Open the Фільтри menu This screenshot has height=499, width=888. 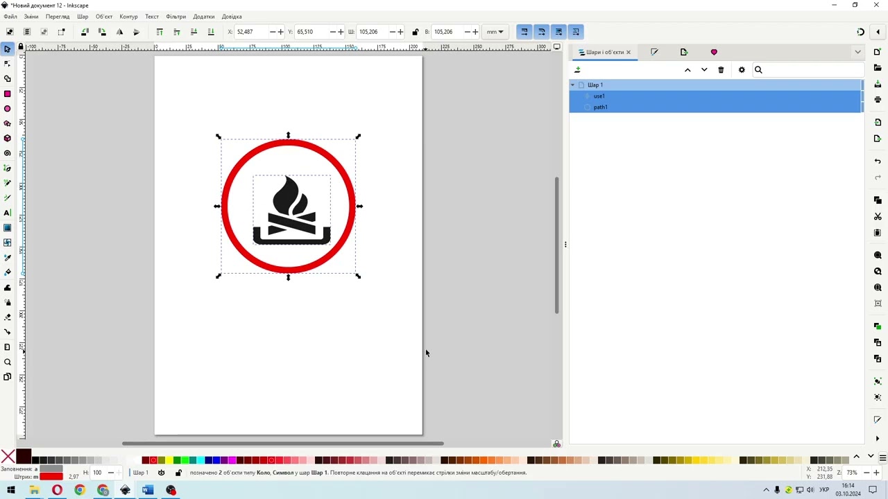(x=176, y=17)
